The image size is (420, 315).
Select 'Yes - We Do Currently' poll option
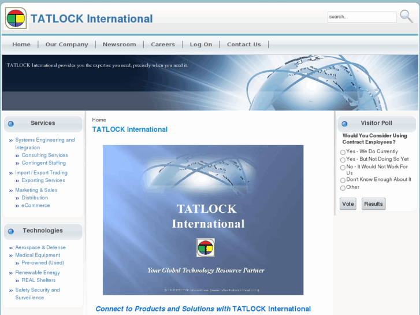click(x=343, y=152)
